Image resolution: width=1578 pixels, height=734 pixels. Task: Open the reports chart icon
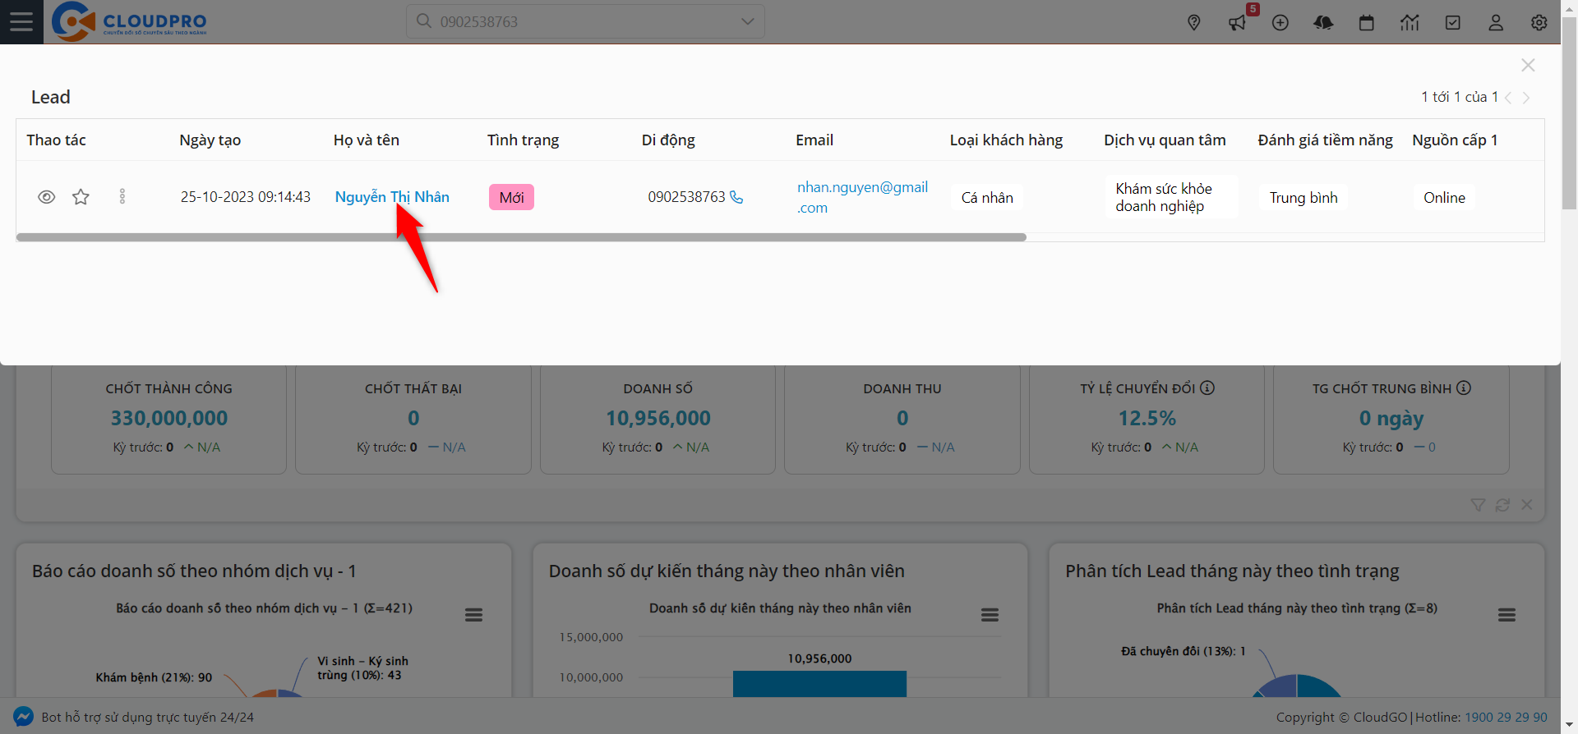coord(1410,23)
